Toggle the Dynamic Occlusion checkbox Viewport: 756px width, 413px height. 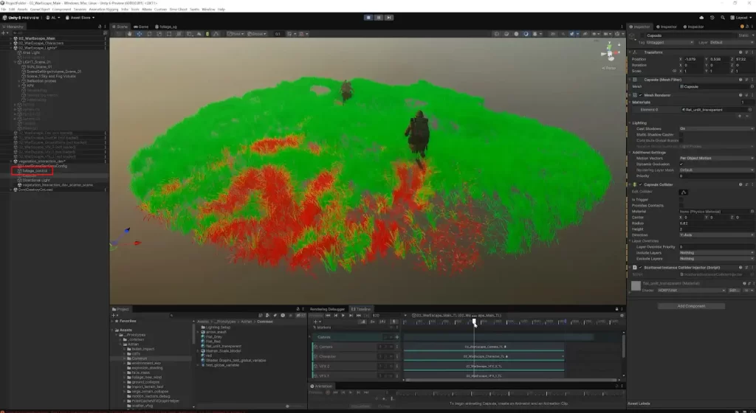[681, 164]
